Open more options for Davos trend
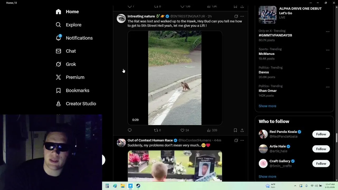Viewport: 338px width, 190px height. [328, 69]
